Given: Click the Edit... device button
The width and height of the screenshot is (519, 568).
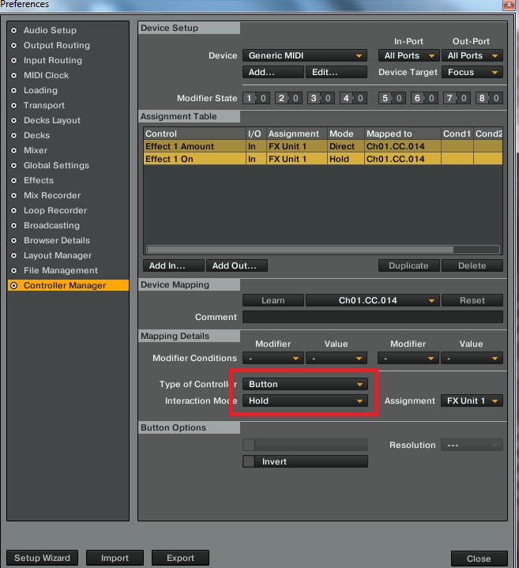Looking at the screenshot, I should tap(337, 72).
